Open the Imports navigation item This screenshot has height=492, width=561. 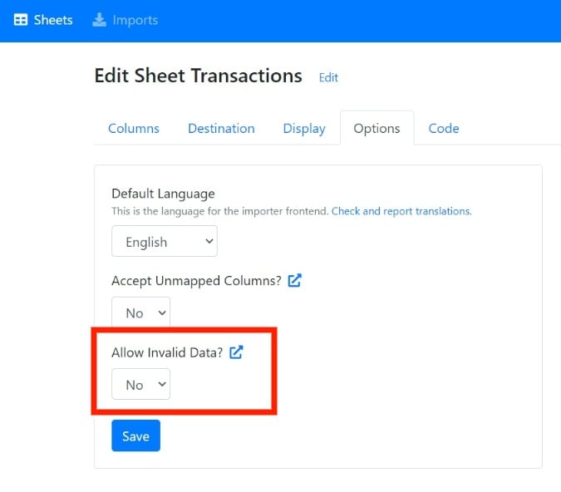[125, 20]
